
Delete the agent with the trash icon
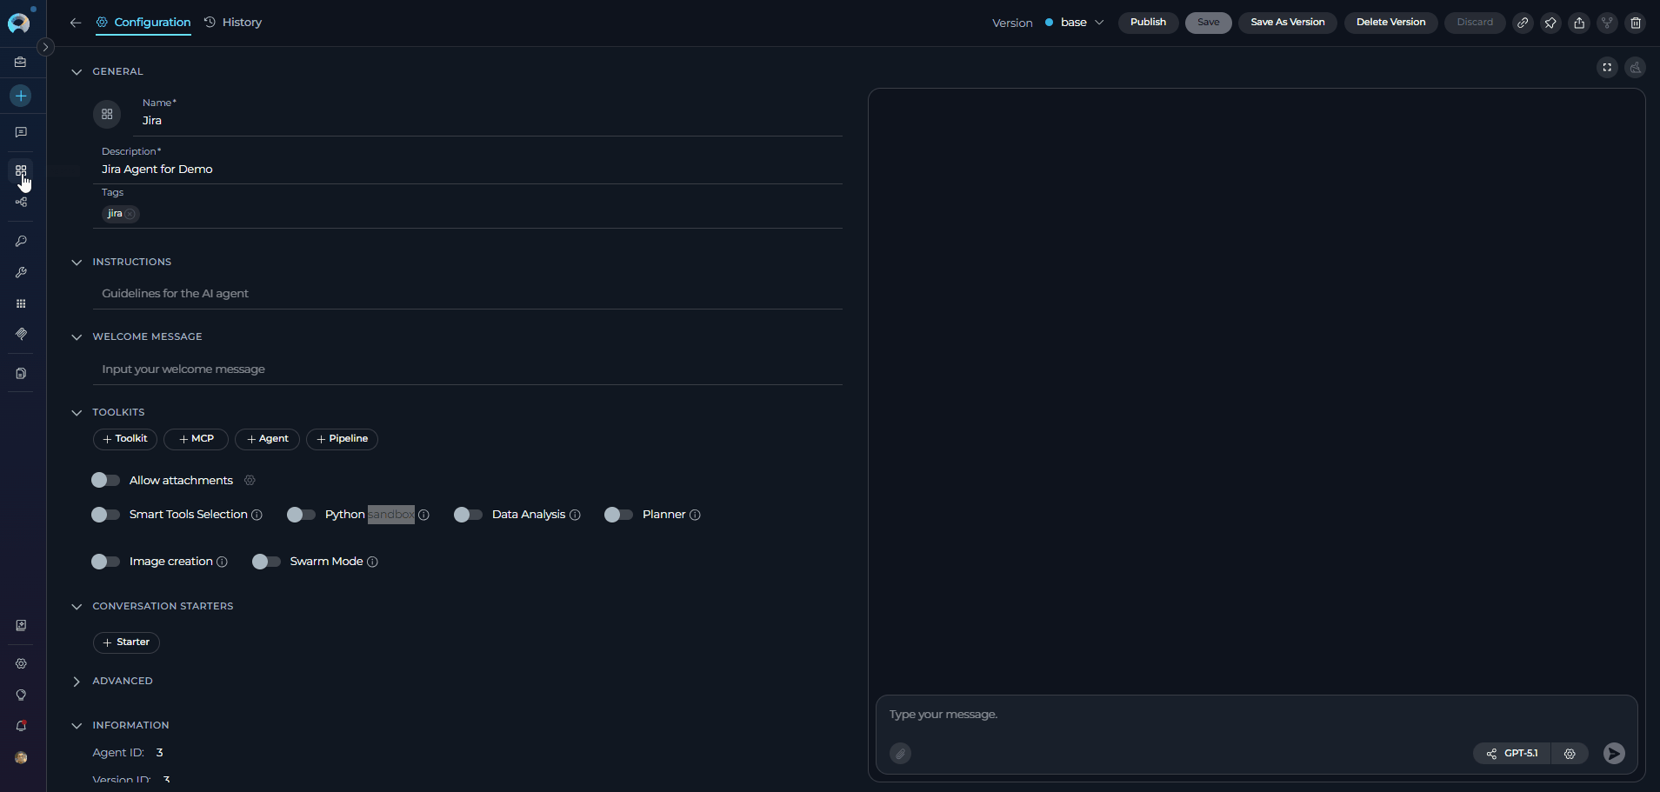click(1636, 23)
